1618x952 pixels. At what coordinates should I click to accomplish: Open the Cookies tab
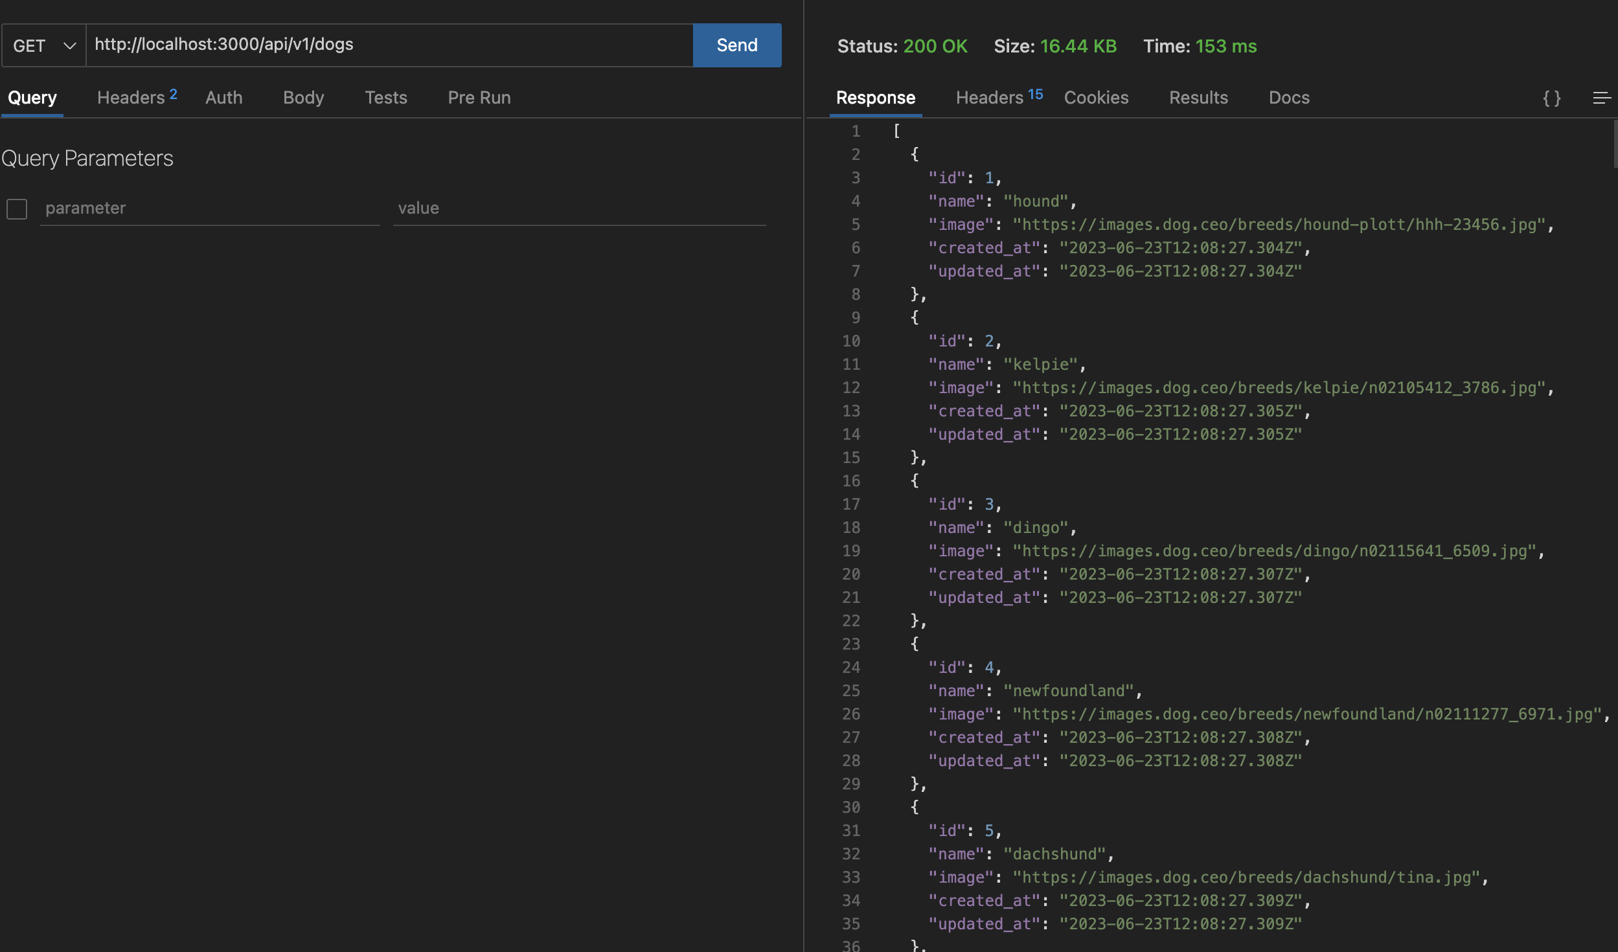[x=1096, y=97]
